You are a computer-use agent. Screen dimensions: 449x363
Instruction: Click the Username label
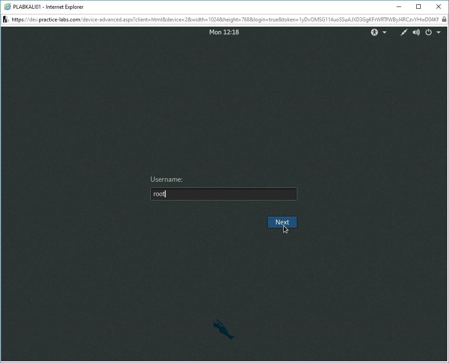click(167, 179)
